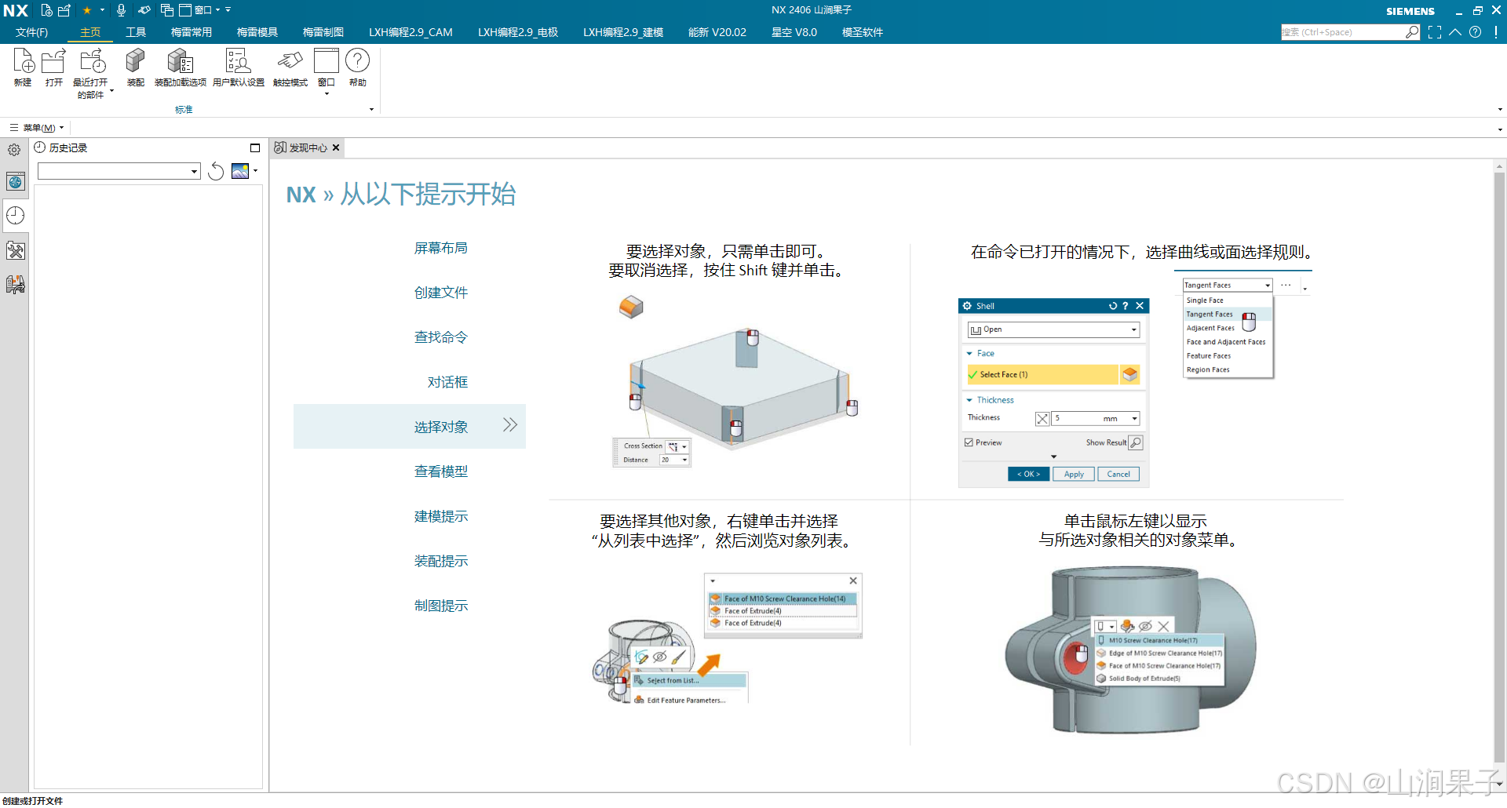Maximize the 历史记录 panel

coord(254,147)
